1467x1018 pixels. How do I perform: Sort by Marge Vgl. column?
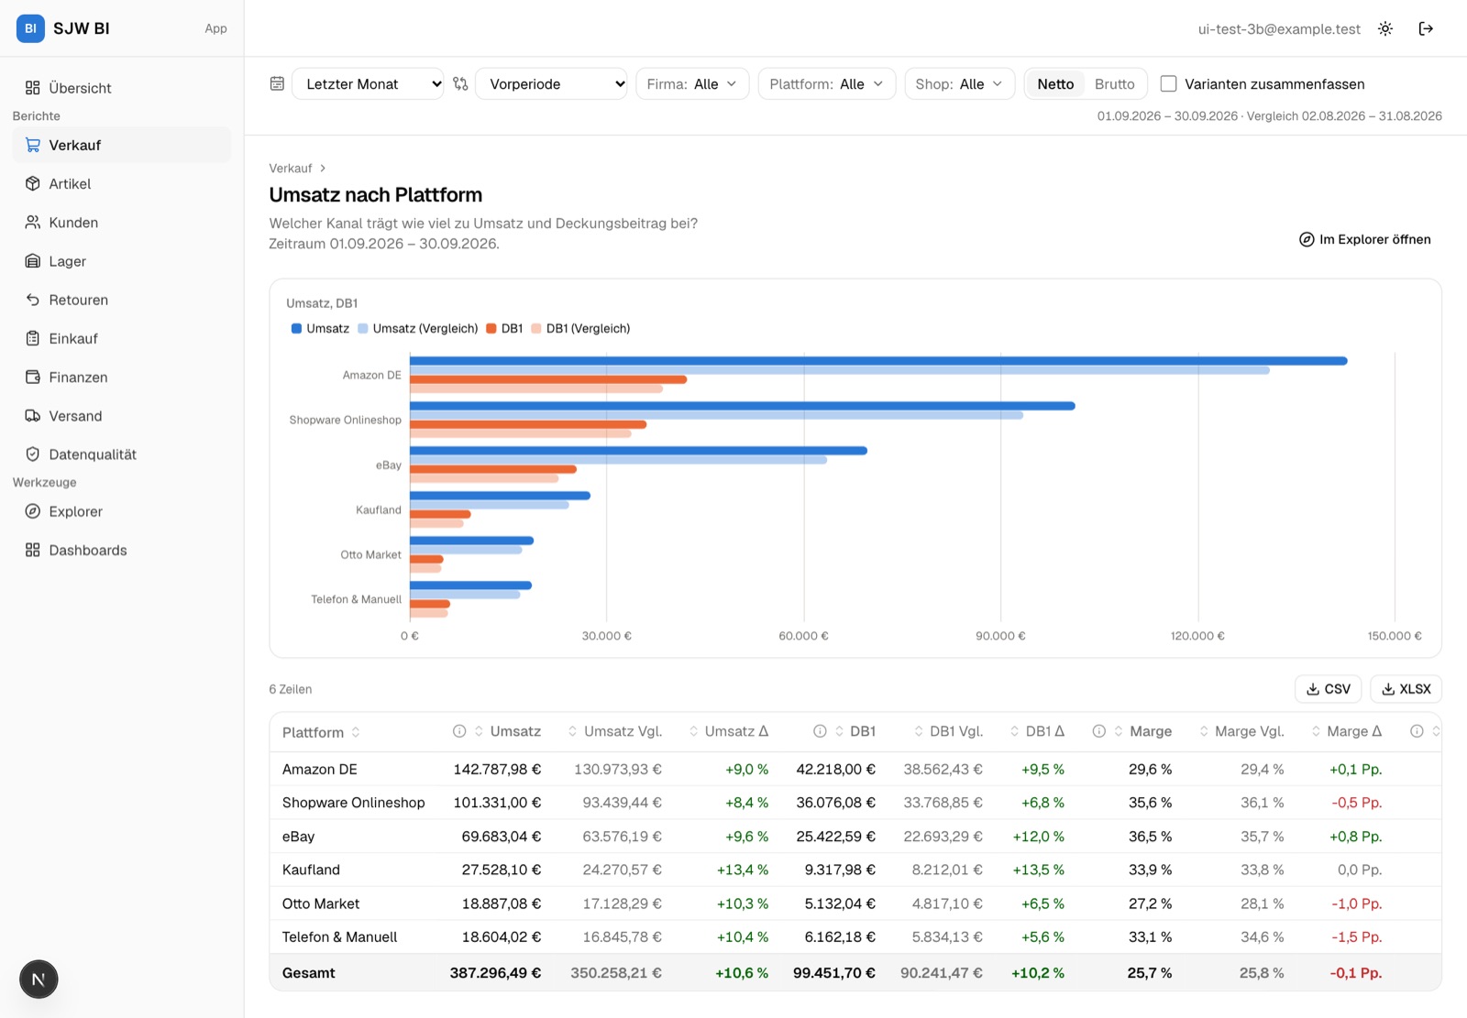point(1241,731)
